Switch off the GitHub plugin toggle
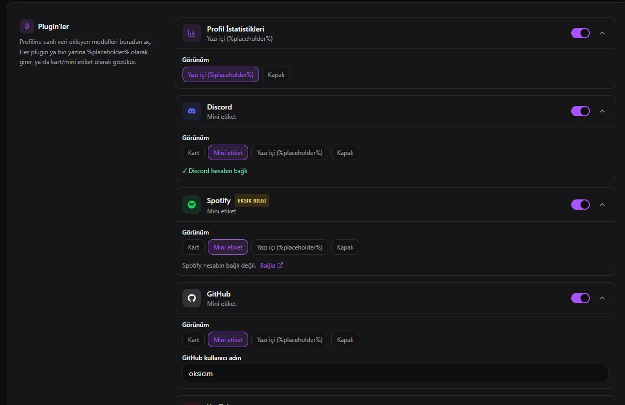 point(581,298)
